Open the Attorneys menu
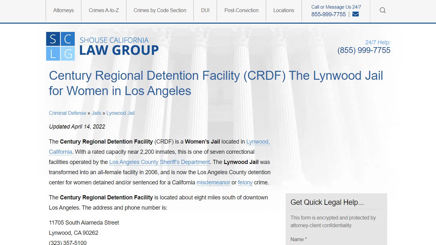Image resolution: width=436 pixels, height=245 pixels. (x=64, y=10)
